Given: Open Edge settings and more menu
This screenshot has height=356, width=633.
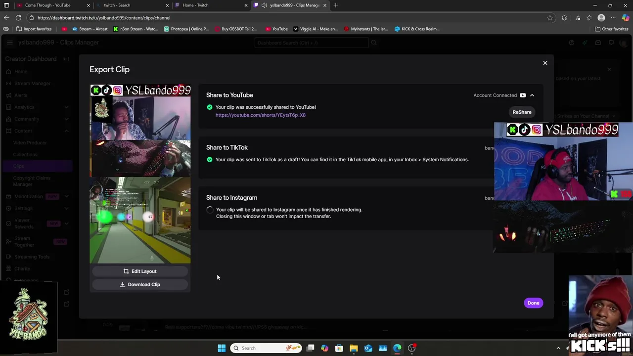Looking at the screenshot, I should point(614,18).
